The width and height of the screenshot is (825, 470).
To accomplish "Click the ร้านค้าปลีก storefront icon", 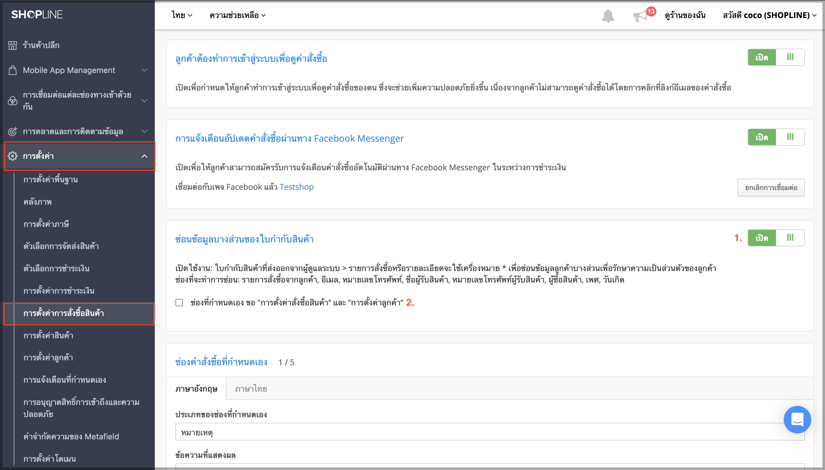I will point(13,45).
